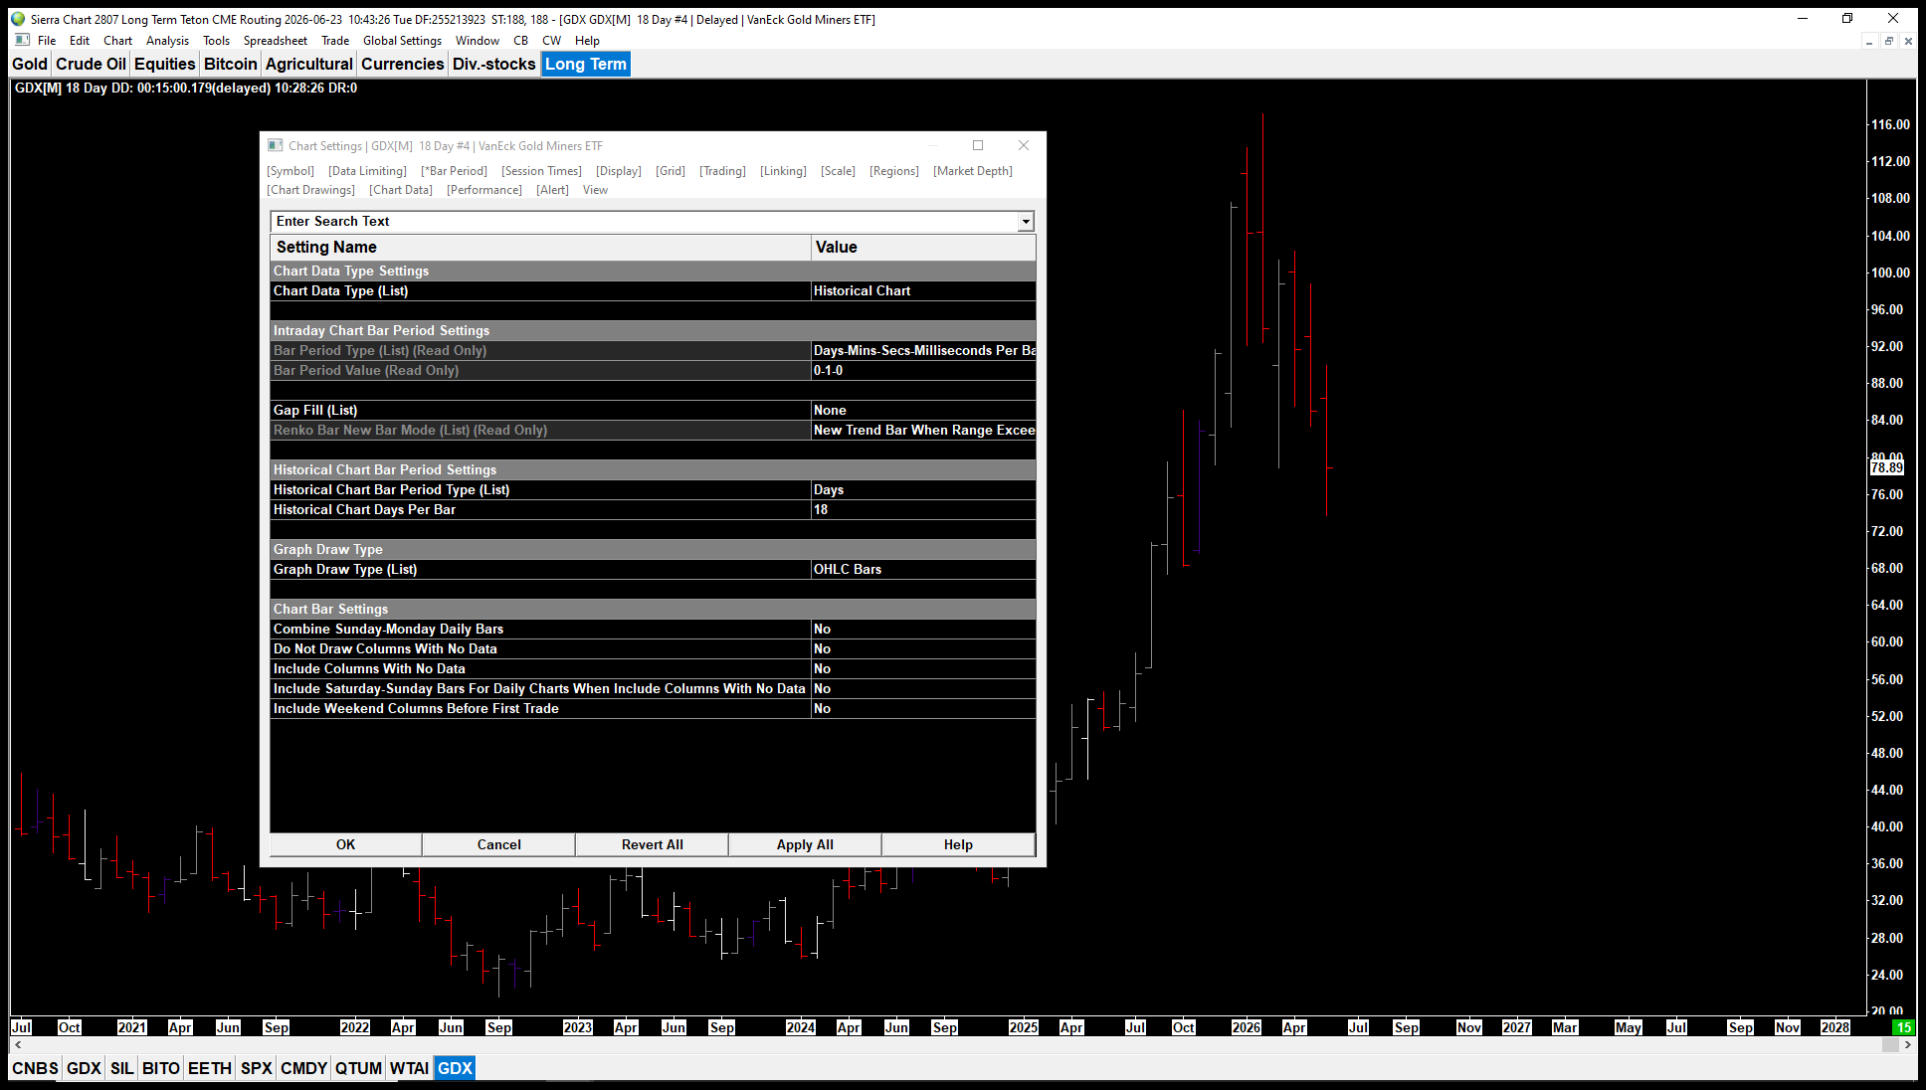
Task: Maximize the Chart Settings dialog
Action: (978, 145)
